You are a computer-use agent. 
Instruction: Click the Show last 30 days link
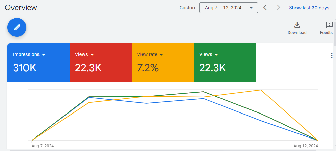coord(309,8)
